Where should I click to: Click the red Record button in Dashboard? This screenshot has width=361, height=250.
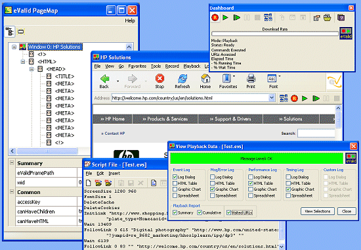215,18
